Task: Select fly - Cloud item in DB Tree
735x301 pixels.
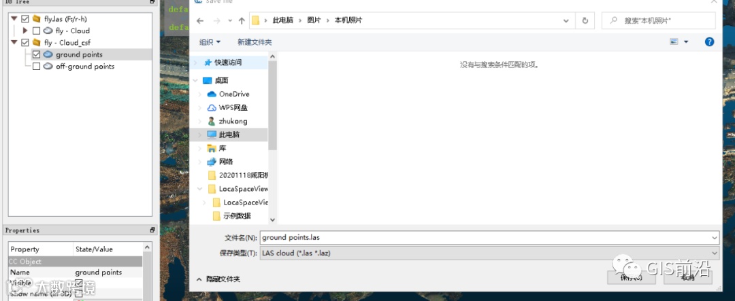Action: (x=72, y=31)
